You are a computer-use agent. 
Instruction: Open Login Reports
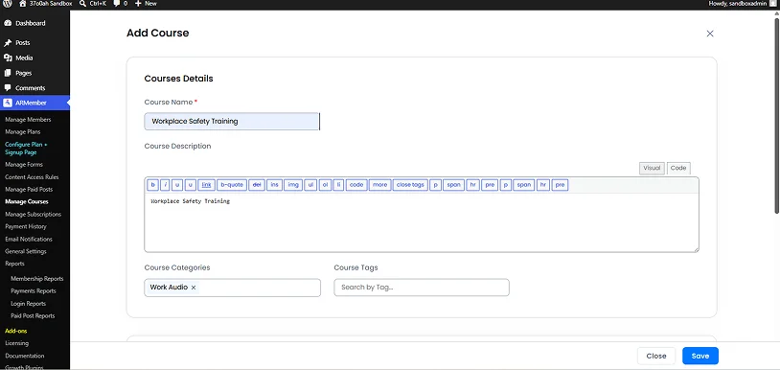point(28,304)
